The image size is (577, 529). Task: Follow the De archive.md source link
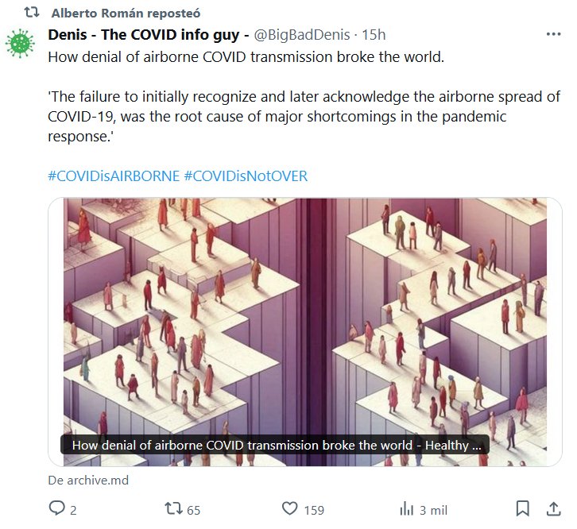click(x=88, y=480)
